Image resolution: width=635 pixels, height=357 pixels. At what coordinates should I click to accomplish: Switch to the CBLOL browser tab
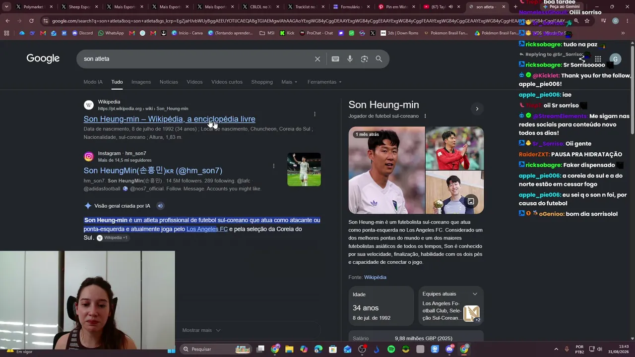(261, 7)
